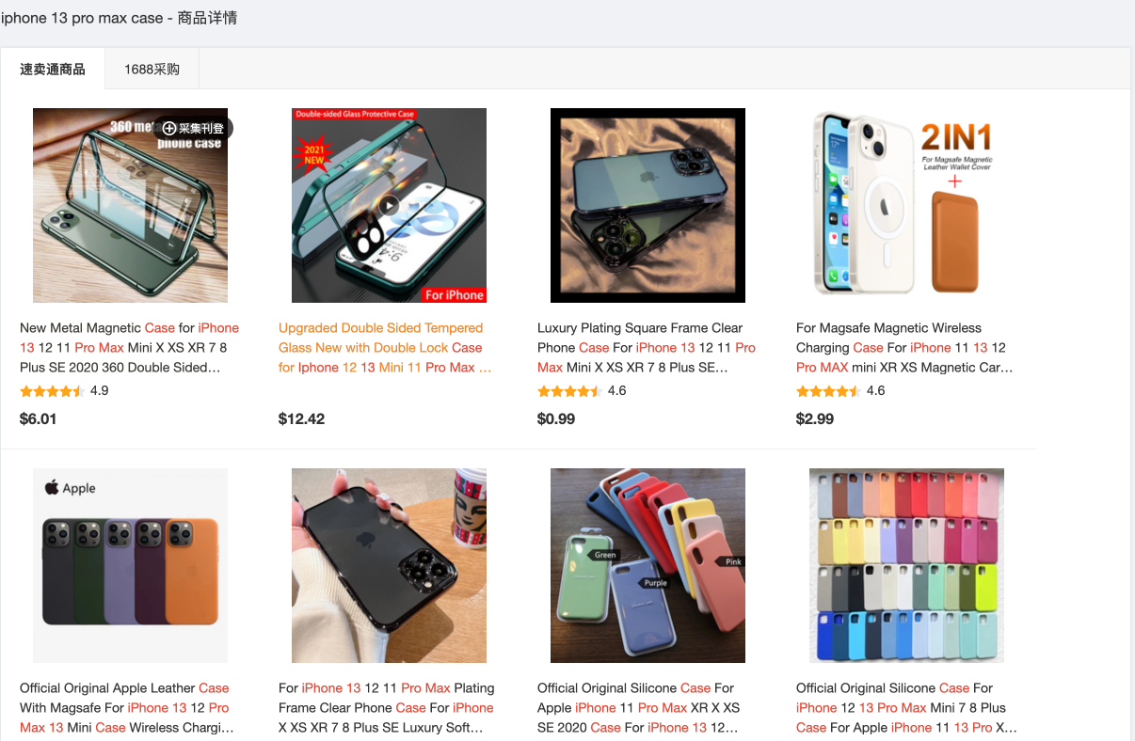Open Upgraded Double Sided Tempered Glass link
Viewport: 1135px width, 741px height.
point(385,347)
